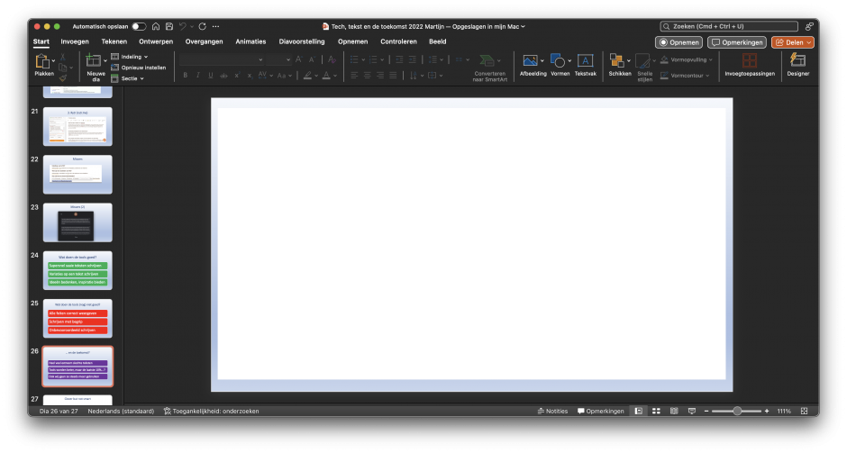The height and width of the screenshot is (453, 847).
Task: Switch to the Animaties tab
Action: click(x=250, y=41)
